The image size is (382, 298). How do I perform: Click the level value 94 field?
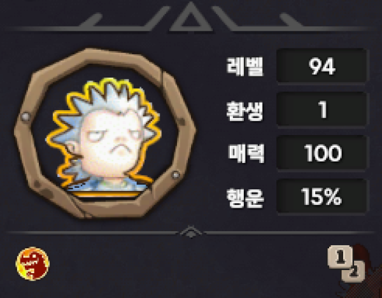[x=322, y=66]
